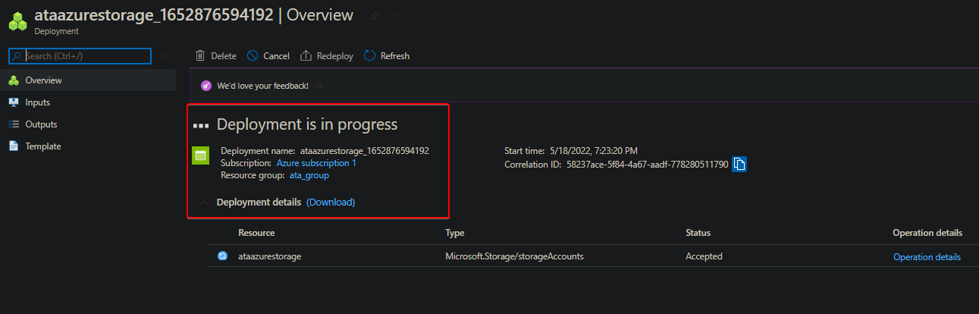Click We'd love your feedback text
Image resolution: width=979 pixels, height=314 pixels.
(262, 86)
